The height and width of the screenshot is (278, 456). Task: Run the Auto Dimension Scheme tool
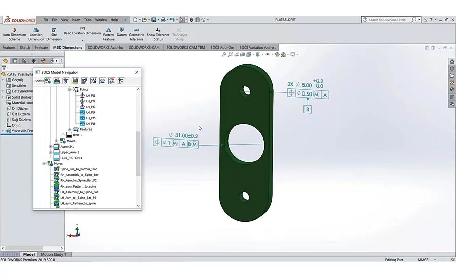point(14,34)
